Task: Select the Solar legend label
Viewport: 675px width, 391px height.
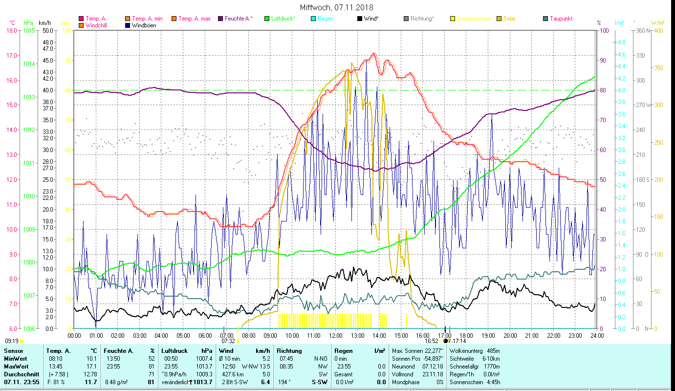Action: pos(509,19)
